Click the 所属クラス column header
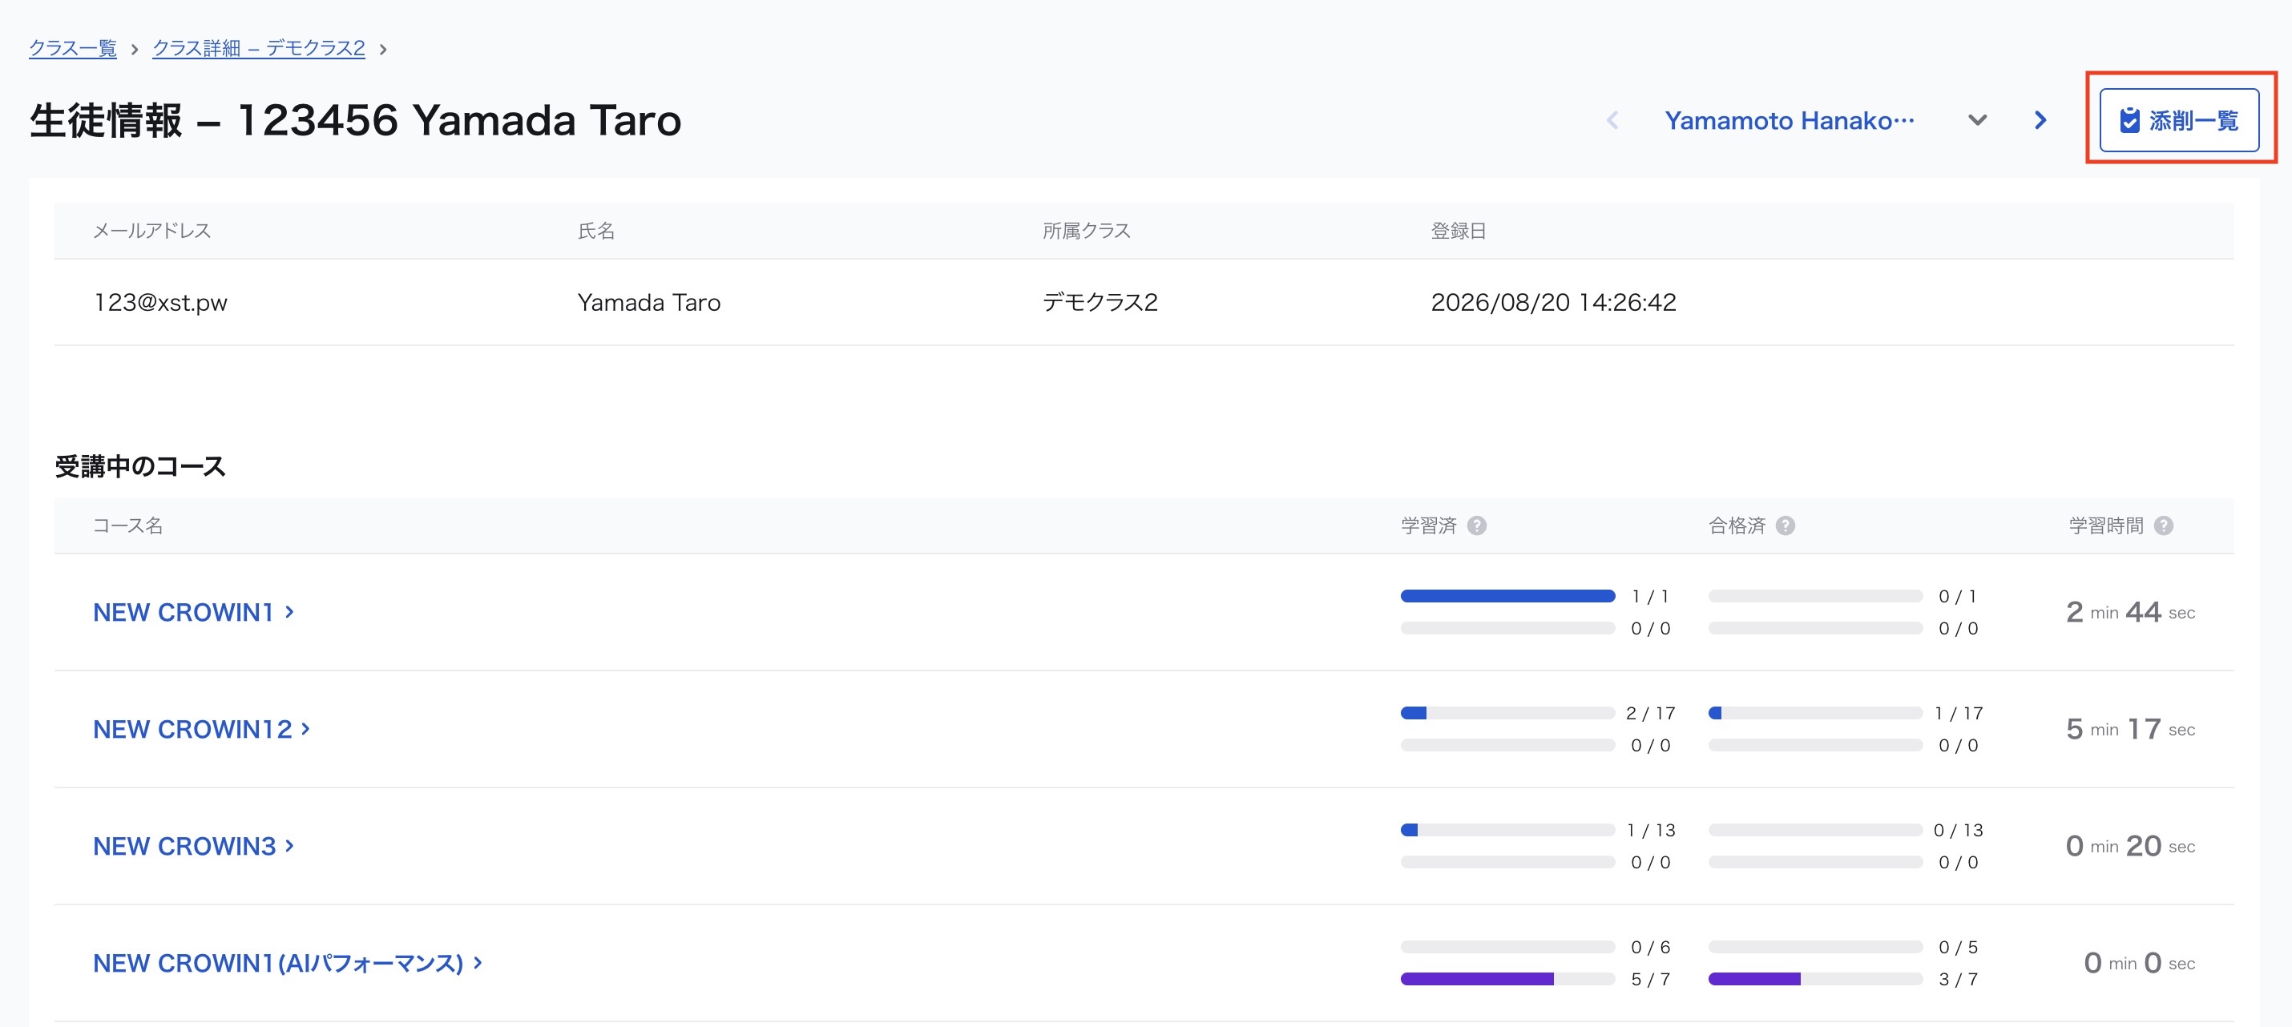 pyautogui.click(x=1086, y=230)
